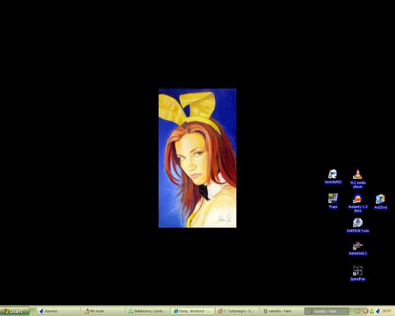
Task: Open Audacity 1.3 Beta shortcut
Action: pos(358,203)
